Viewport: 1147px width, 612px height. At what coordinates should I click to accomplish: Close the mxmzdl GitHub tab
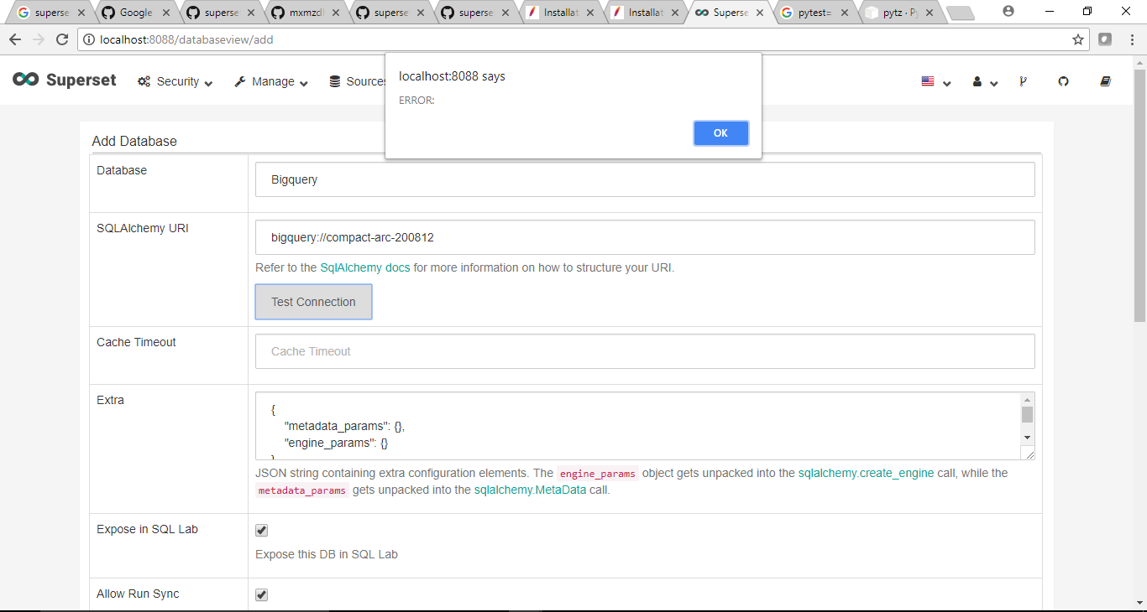point(335,13)
